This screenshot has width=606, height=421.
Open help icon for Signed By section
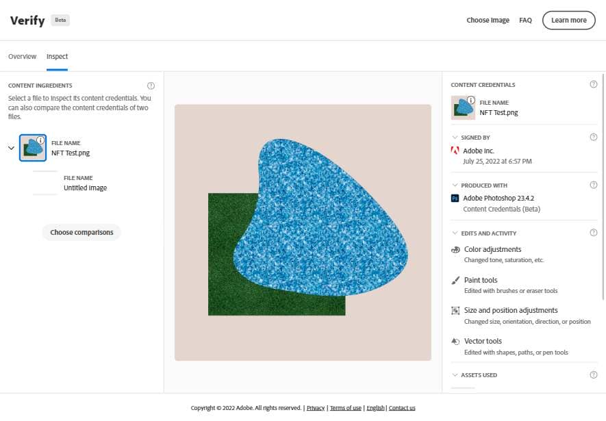pyautogui.click(x=593, y=137)
